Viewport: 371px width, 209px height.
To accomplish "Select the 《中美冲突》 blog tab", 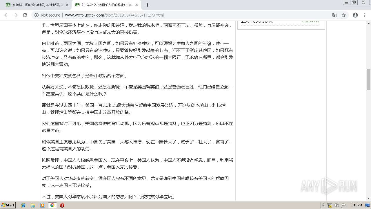I will point(106,5).
